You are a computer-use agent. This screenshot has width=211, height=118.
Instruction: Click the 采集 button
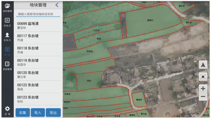pyautogui.click(x=23, y=113)
